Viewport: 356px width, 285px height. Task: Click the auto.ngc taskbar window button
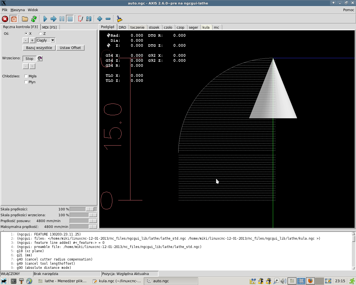pos(171,281)
